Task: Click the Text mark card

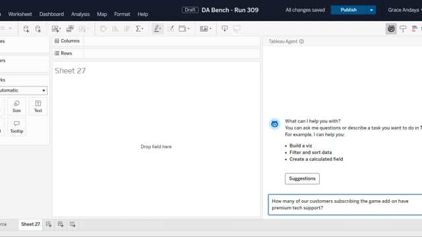Action: coord(38,107)
